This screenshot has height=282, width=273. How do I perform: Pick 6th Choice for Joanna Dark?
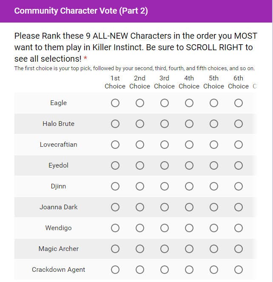238,207
